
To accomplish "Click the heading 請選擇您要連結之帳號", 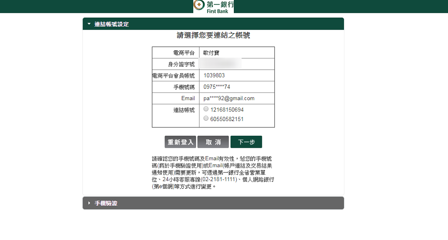I will (213, 35).
